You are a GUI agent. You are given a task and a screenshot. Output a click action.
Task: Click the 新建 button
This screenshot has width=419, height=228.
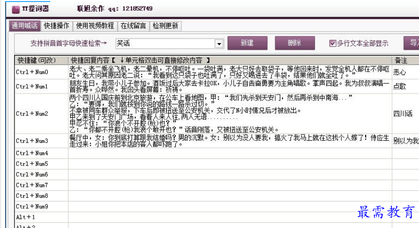click(247, 43)
